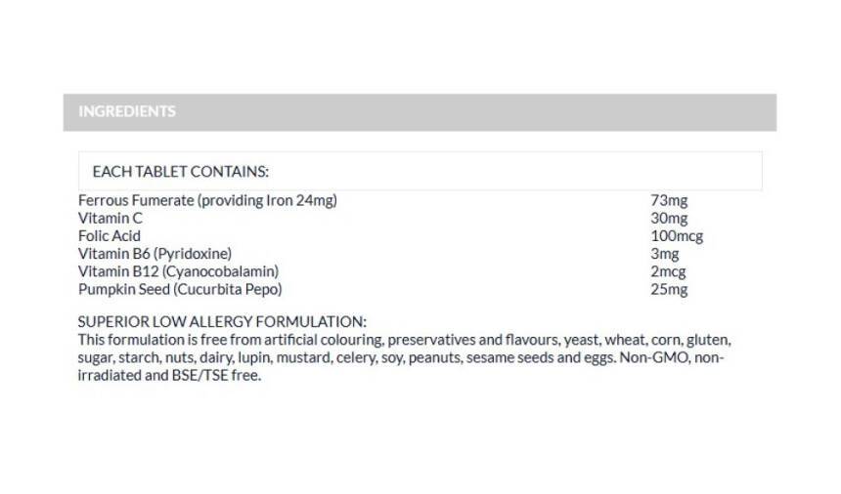Click the 2mcg amount value
The height and width of the screenshot is (494, 841).
coord(669,270)
